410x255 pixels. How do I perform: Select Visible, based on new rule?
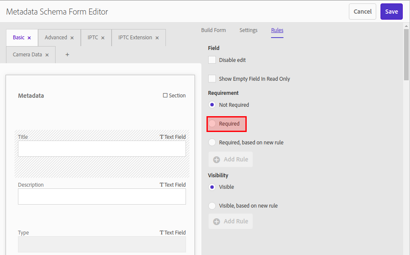tap(212, 205)
